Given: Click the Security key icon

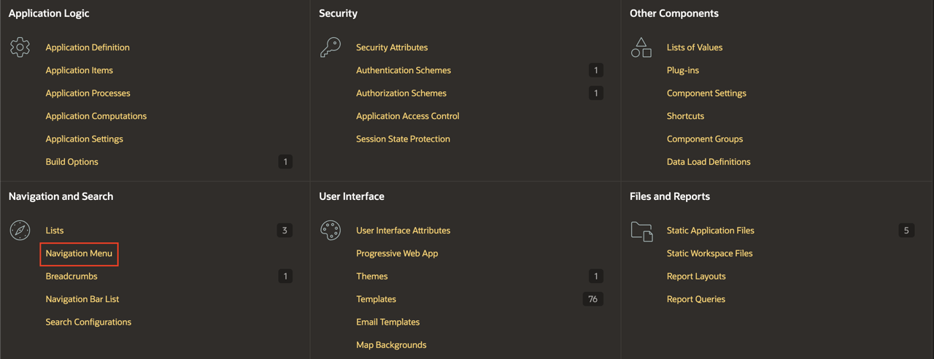Looking at the screenshot, I should coord(331,47).
